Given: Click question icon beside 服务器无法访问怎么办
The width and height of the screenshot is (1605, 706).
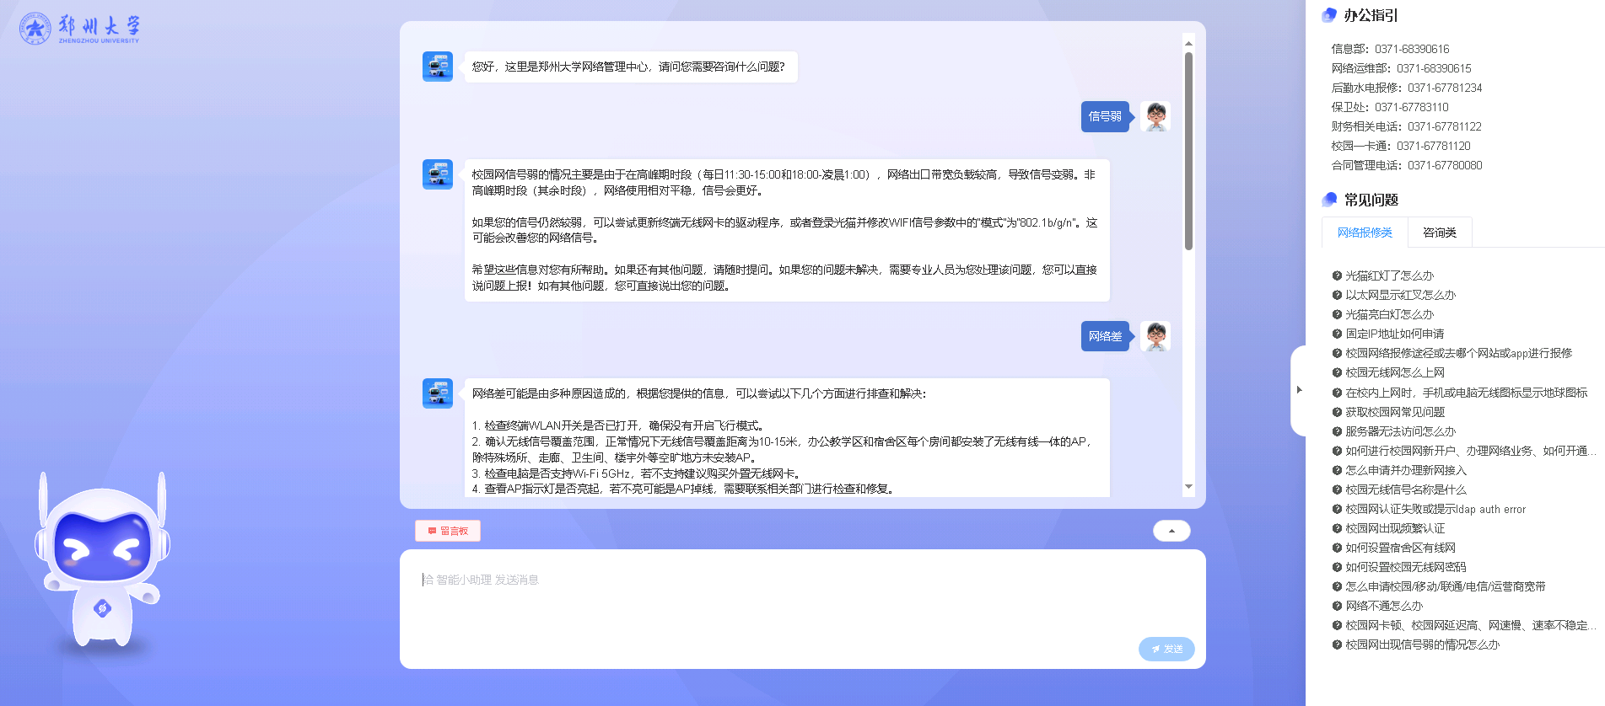Looking at the screenshot, I should 1337,431.
